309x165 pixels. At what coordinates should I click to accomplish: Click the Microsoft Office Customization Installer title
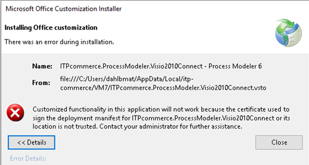click(64, 9)
